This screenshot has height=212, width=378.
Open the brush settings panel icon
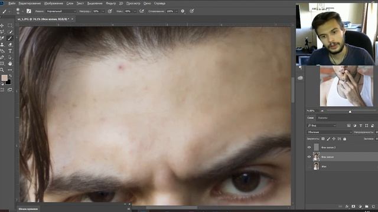(29, 11)
